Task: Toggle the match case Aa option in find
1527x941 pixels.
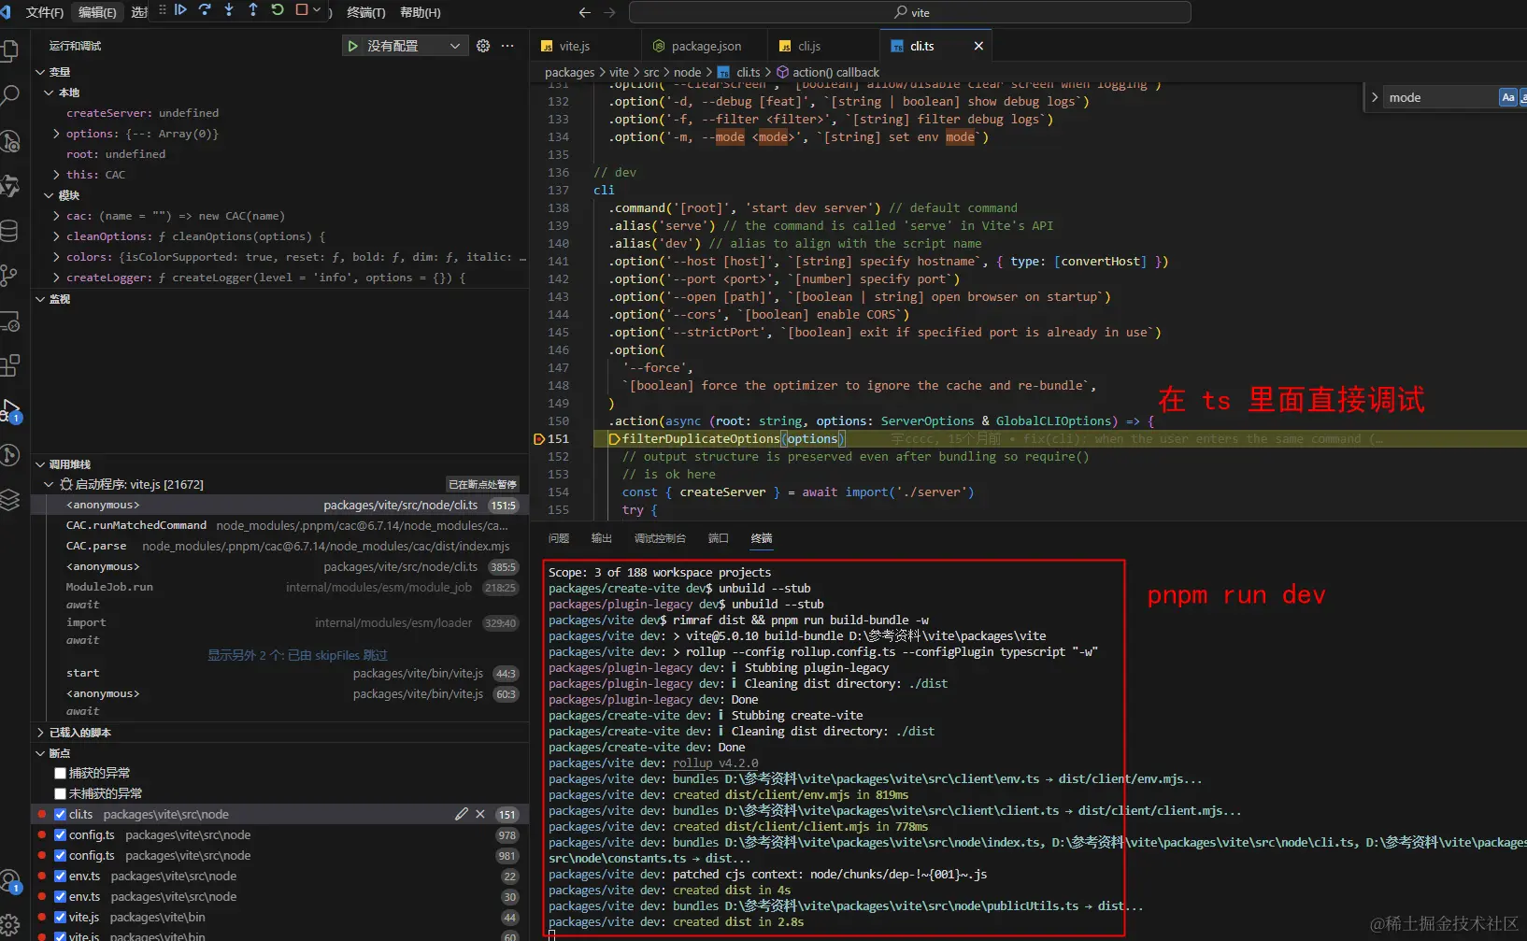Action: (x=1507, y=97)
